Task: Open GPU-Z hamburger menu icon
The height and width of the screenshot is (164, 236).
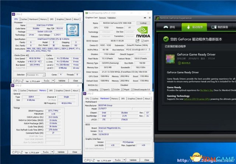Action: coord(150,18)
